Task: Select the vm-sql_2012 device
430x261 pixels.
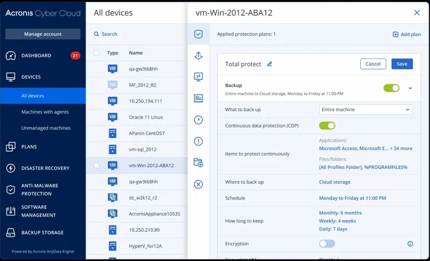Action: point(143,150)
